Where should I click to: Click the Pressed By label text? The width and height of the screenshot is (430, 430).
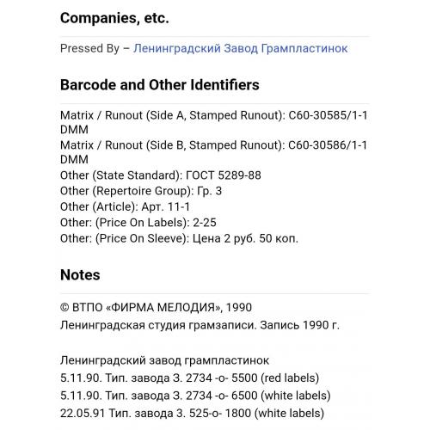[x=89, y=48]
